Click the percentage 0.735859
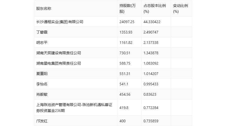Viewport: 226px width, 126px height. [151, 121]
